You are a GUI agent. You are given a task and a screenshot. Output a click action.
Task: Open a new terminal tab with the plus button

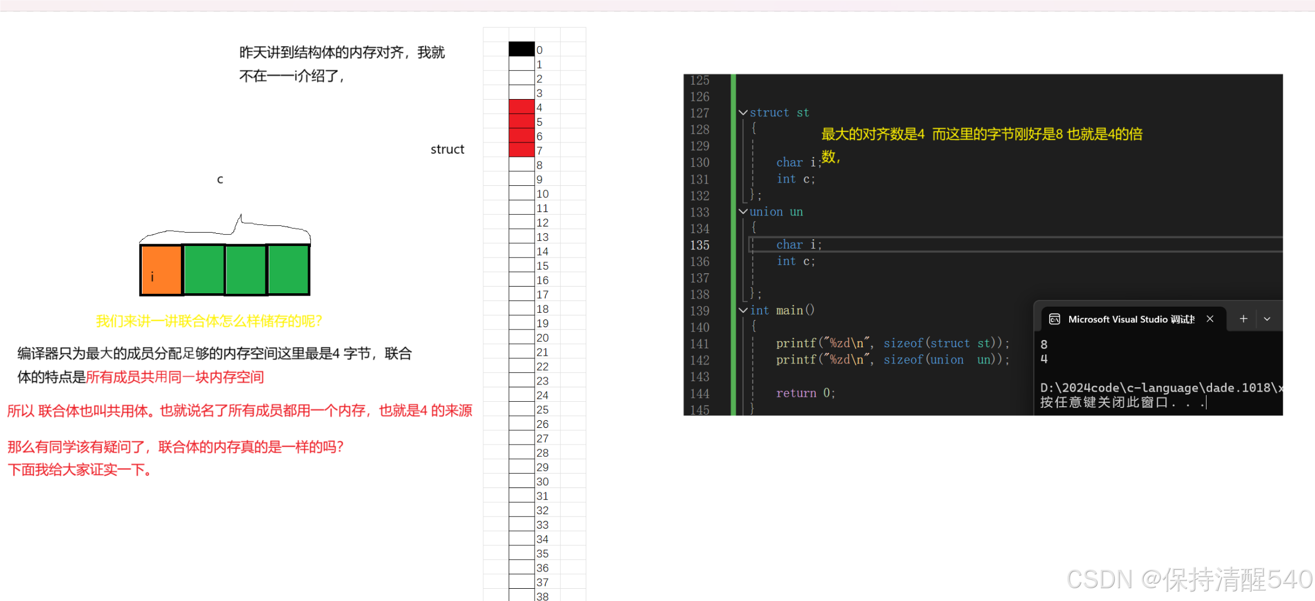pyautogui.click(x=1243, y=319)
